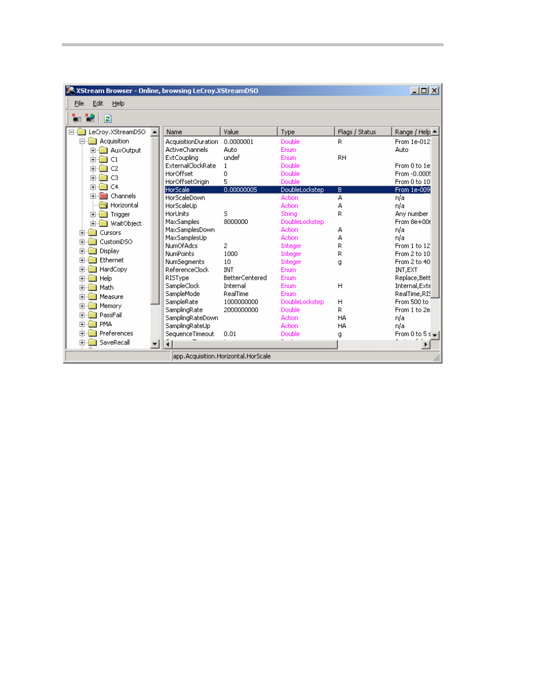537x695 pixels.
Task: Click the green refresh toolbar icon
Action: tap(108, 119)
